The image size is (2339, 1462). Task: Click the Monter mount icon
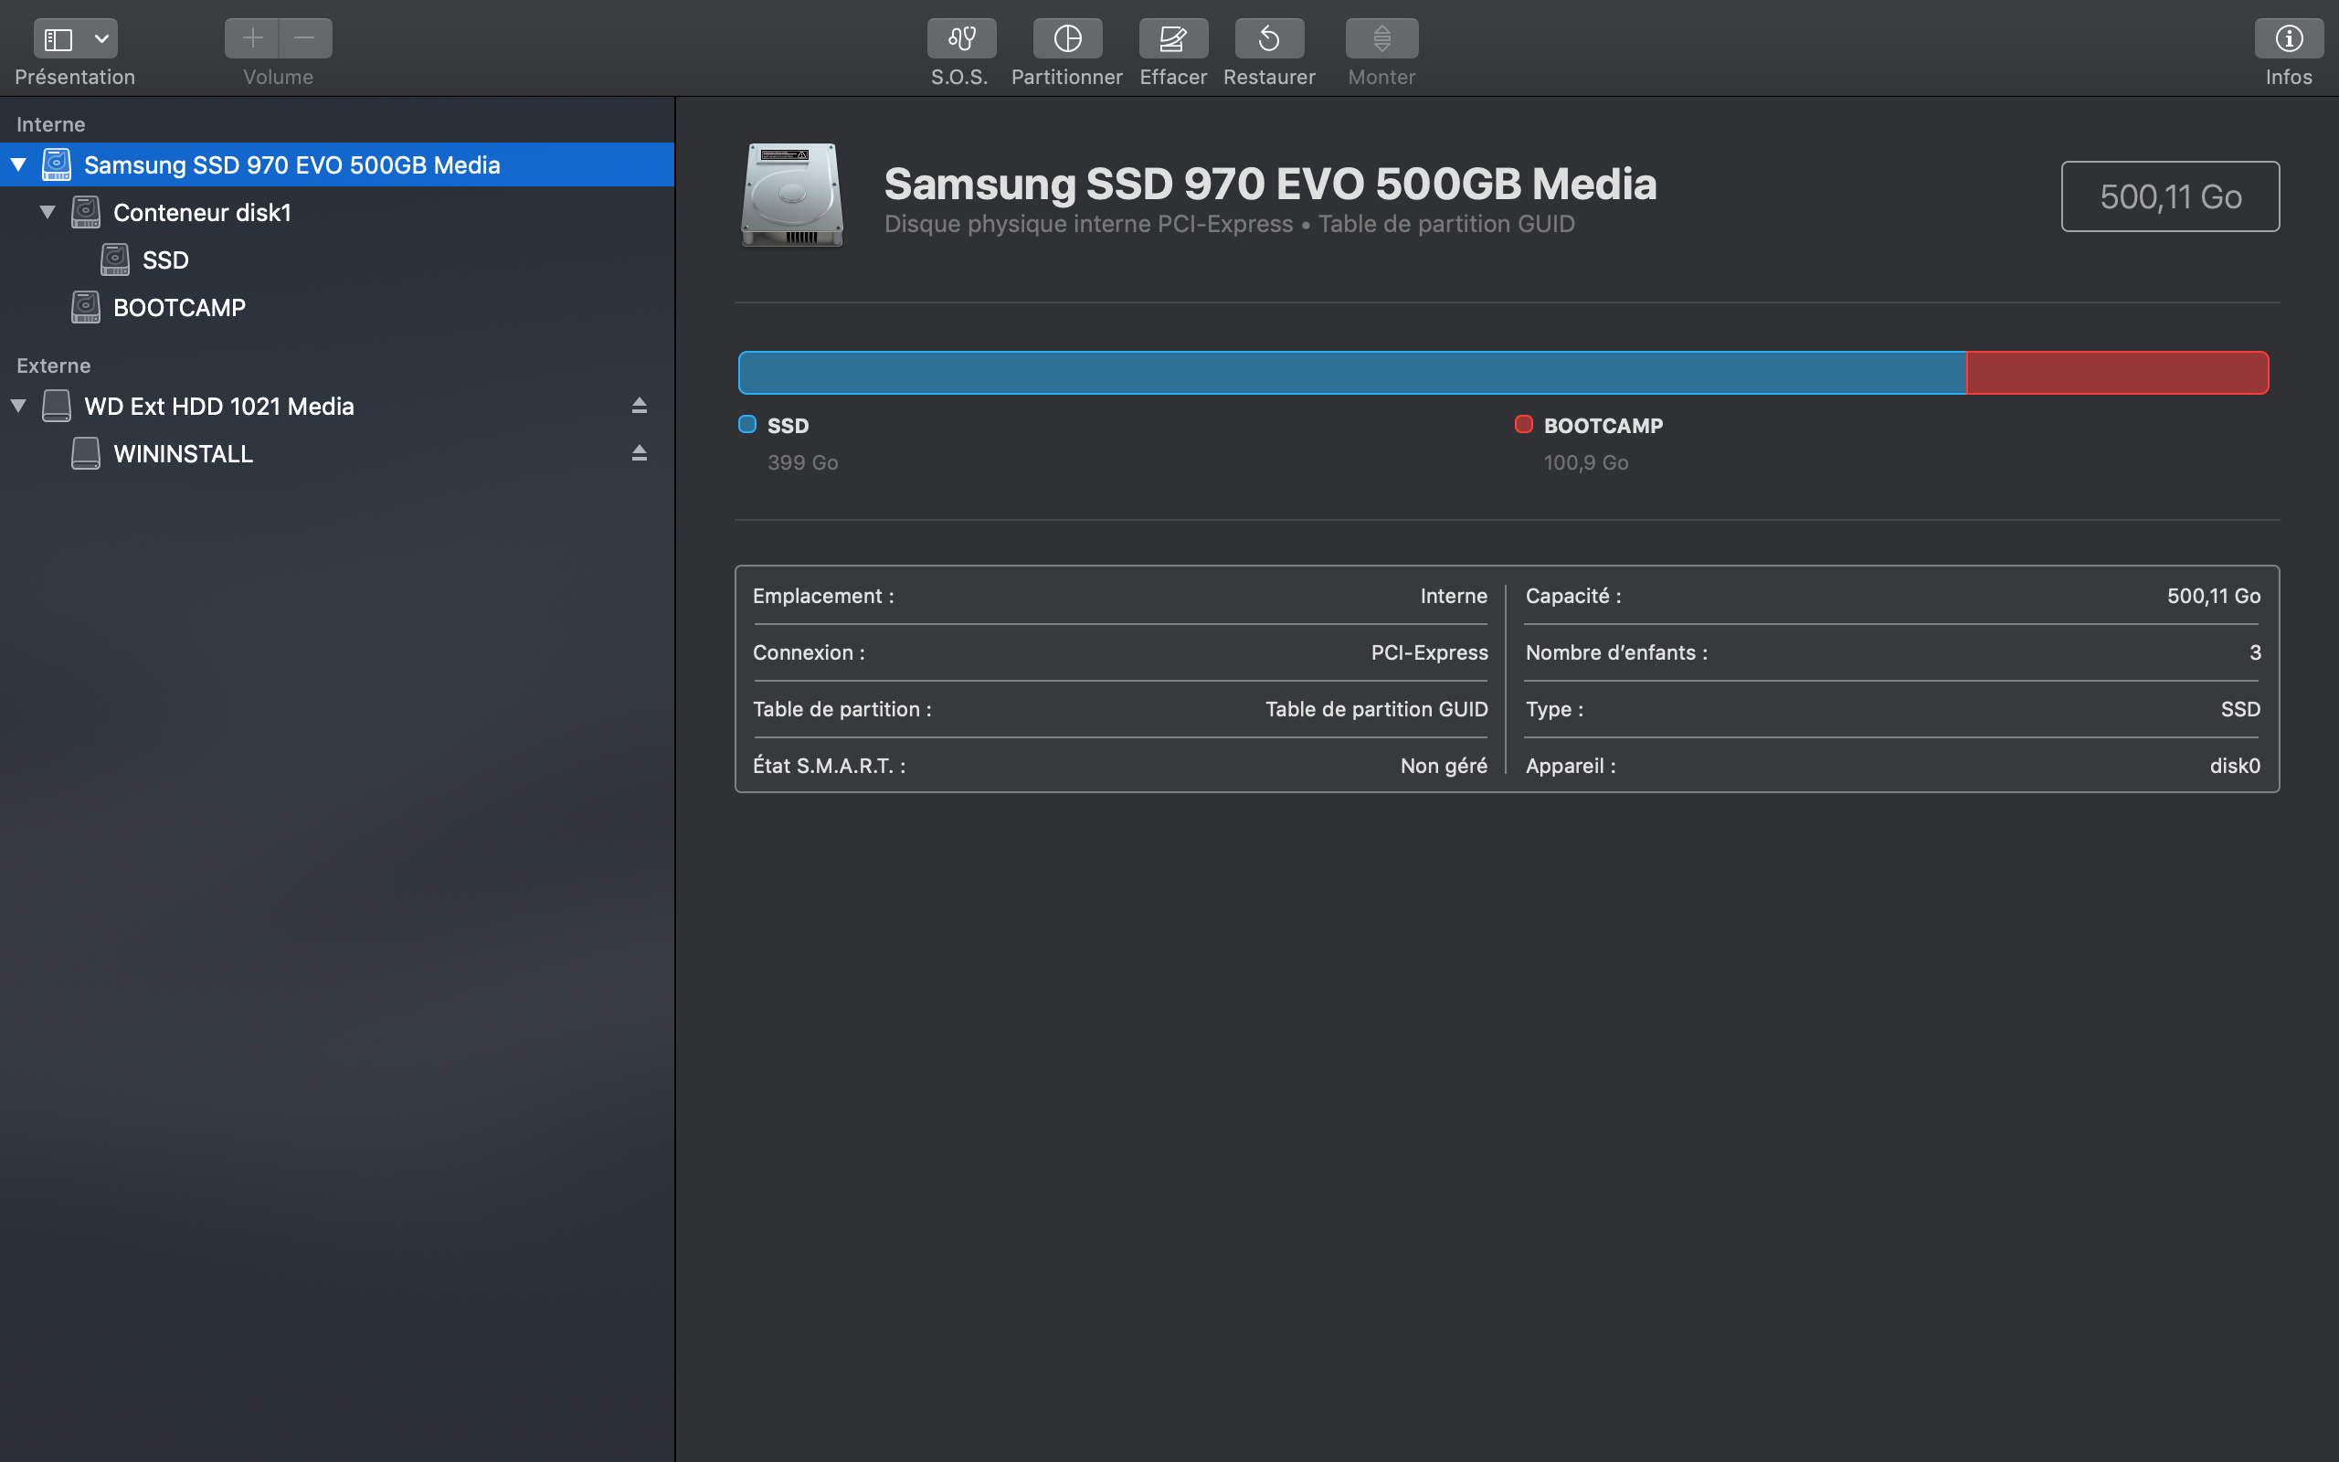pyautogui.click(x=1381, y=38)
